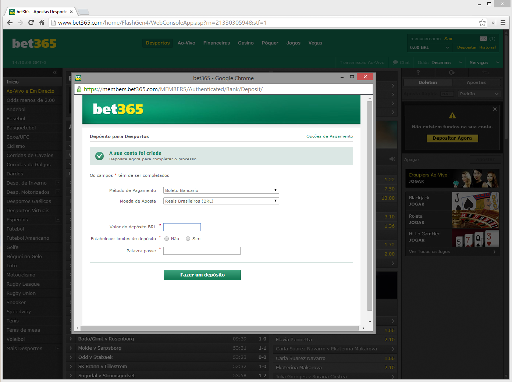This screenshot has height=382, width=512.
Task: Click Apagar in bet slip
Action: click(x=412, y=160)
